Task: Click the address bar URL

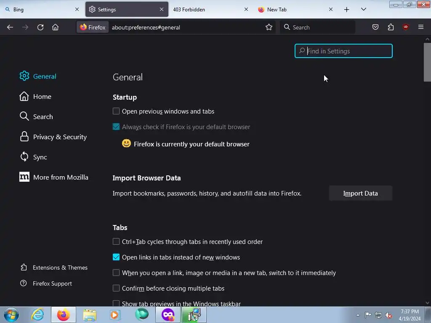Action: 146,27
